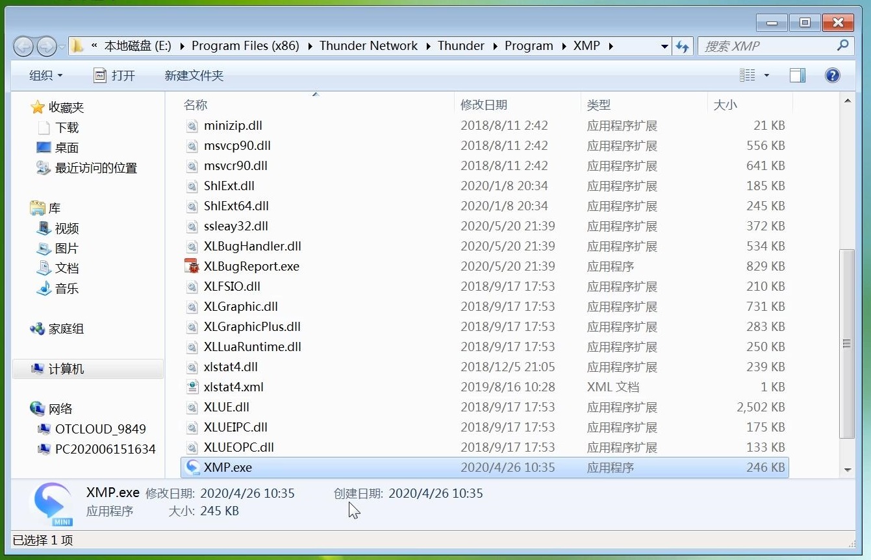871x560 pixels.
Task: Open the 组织 menu
Action: 46,75
